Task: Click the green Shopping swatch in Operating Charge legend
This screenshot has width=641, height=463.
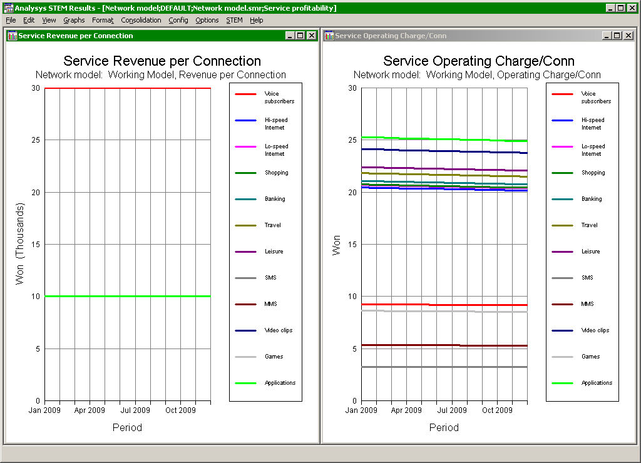Action: point(563,173)
